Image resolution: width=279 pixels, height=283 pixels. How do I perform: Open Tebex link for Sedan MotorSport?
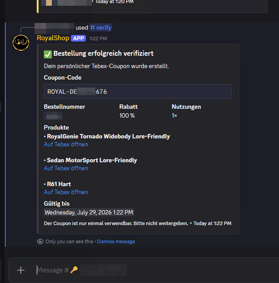(x=66, y=168)
